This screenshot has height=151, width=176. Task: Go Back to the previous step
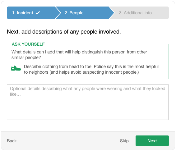click(x=12, y=141)
